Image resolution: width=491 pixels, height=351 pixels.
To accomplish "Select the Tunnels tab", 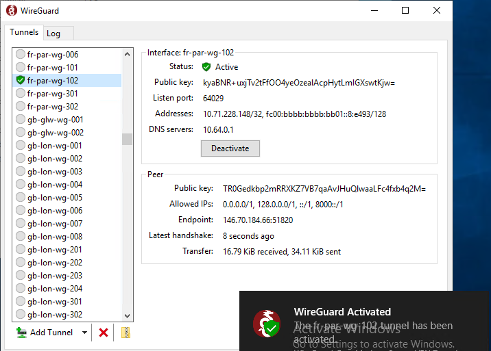I will click(24, 32).
